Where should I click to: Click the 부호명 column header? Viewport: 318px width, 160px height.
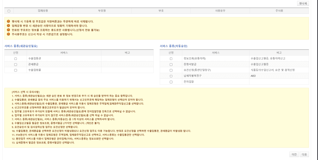click(102, 11)
